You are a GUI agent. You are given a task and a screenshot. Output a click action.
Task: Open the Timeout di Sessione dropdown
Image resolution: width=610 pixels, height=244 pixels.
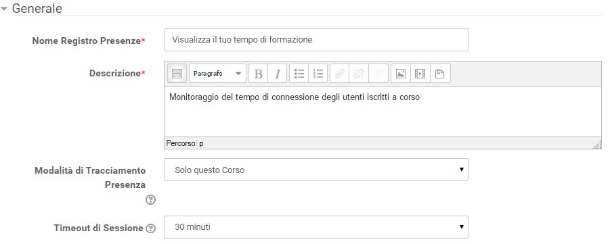point(316,227)
